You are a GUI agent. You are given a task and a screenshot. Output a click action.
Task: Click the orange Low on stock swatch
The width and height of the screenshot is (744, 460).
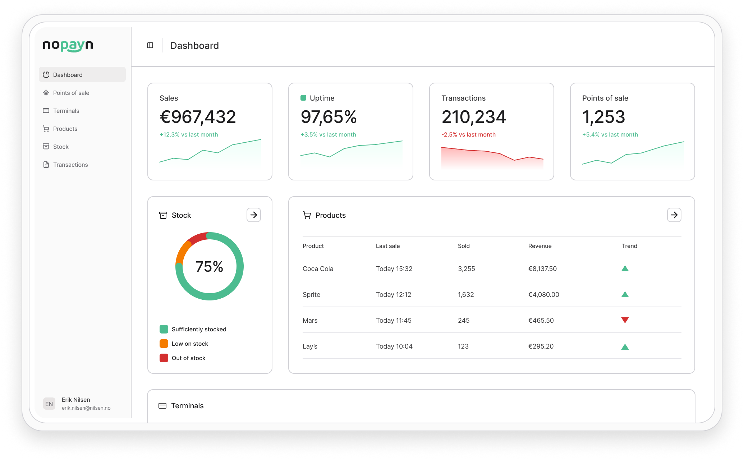164,344
